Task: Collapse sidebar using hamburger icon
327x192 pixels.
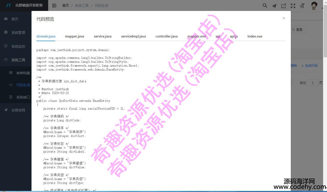Action: click(x=54, y=5)
